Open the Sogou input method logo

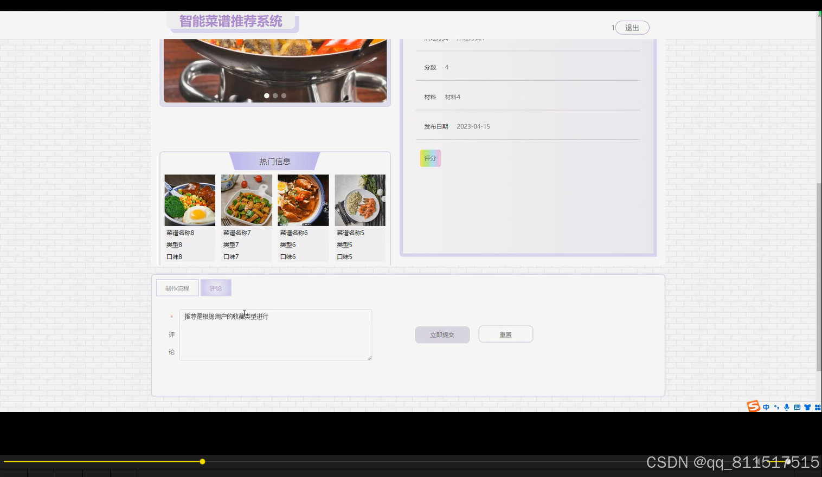753,407
